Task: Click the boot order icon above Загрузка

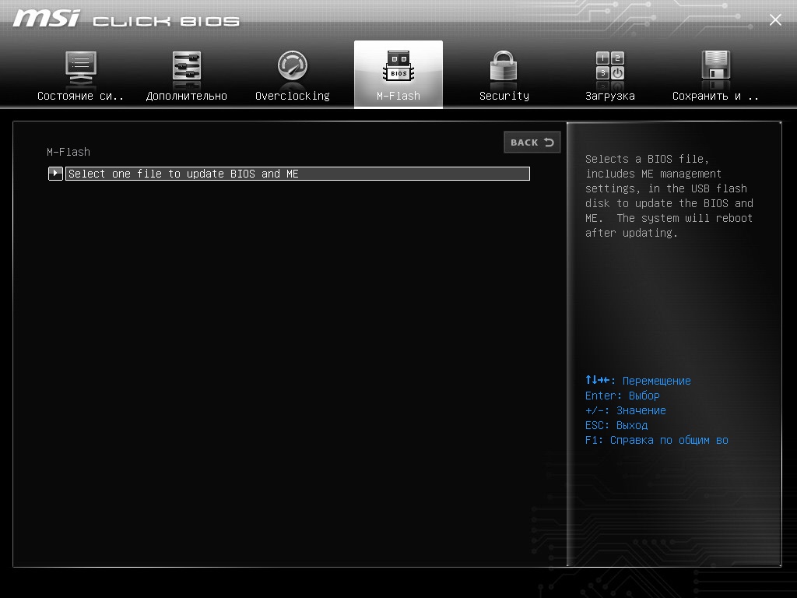Action: (x=610, y=66)
